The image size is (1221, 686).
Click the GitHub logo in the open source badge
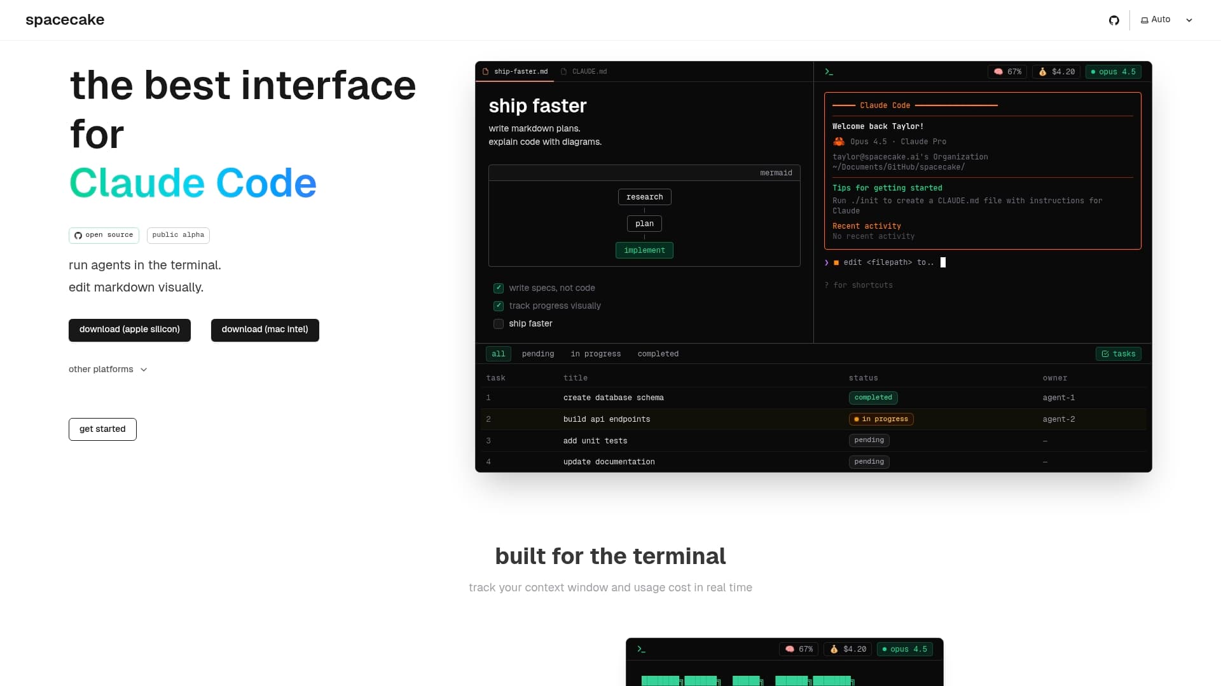click(x=77, y=235)
